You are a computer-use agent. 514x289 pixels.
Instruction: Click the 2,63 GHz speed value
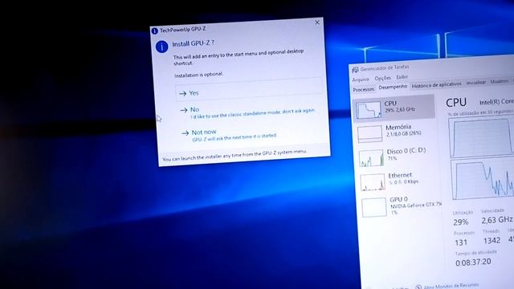coord(497,220)
